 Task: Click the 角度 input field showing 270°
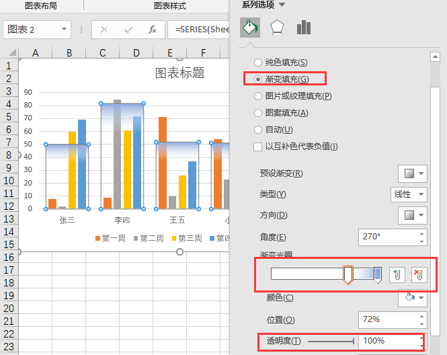click(387, 237)
